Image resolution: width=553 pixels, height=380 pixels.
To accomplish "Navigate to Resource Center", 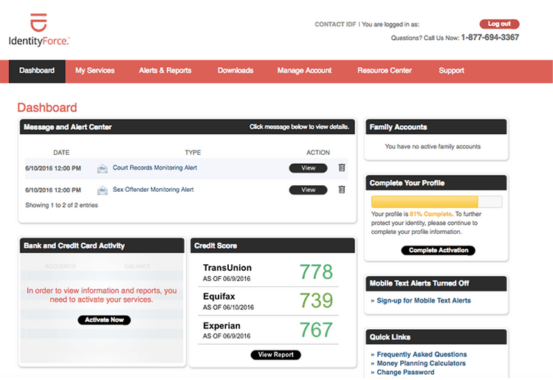I will (x=385, y=71).
